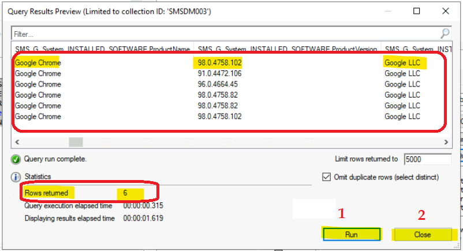The image size is (463, 251).
Task: Click the Close button
Action: point(422,234)
